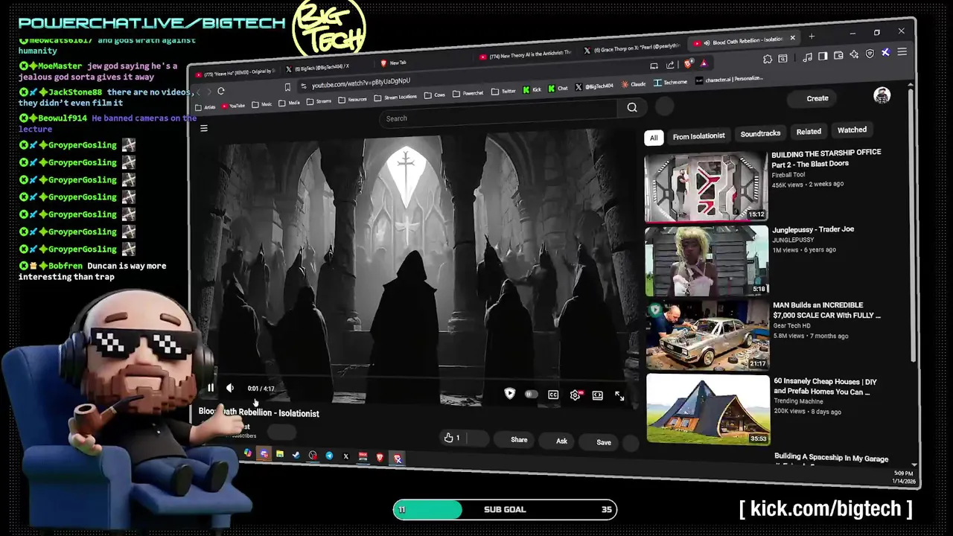953x536 pixels.
Task: Open the Streams bookmarks folder
Action: [x=319, y=101]
